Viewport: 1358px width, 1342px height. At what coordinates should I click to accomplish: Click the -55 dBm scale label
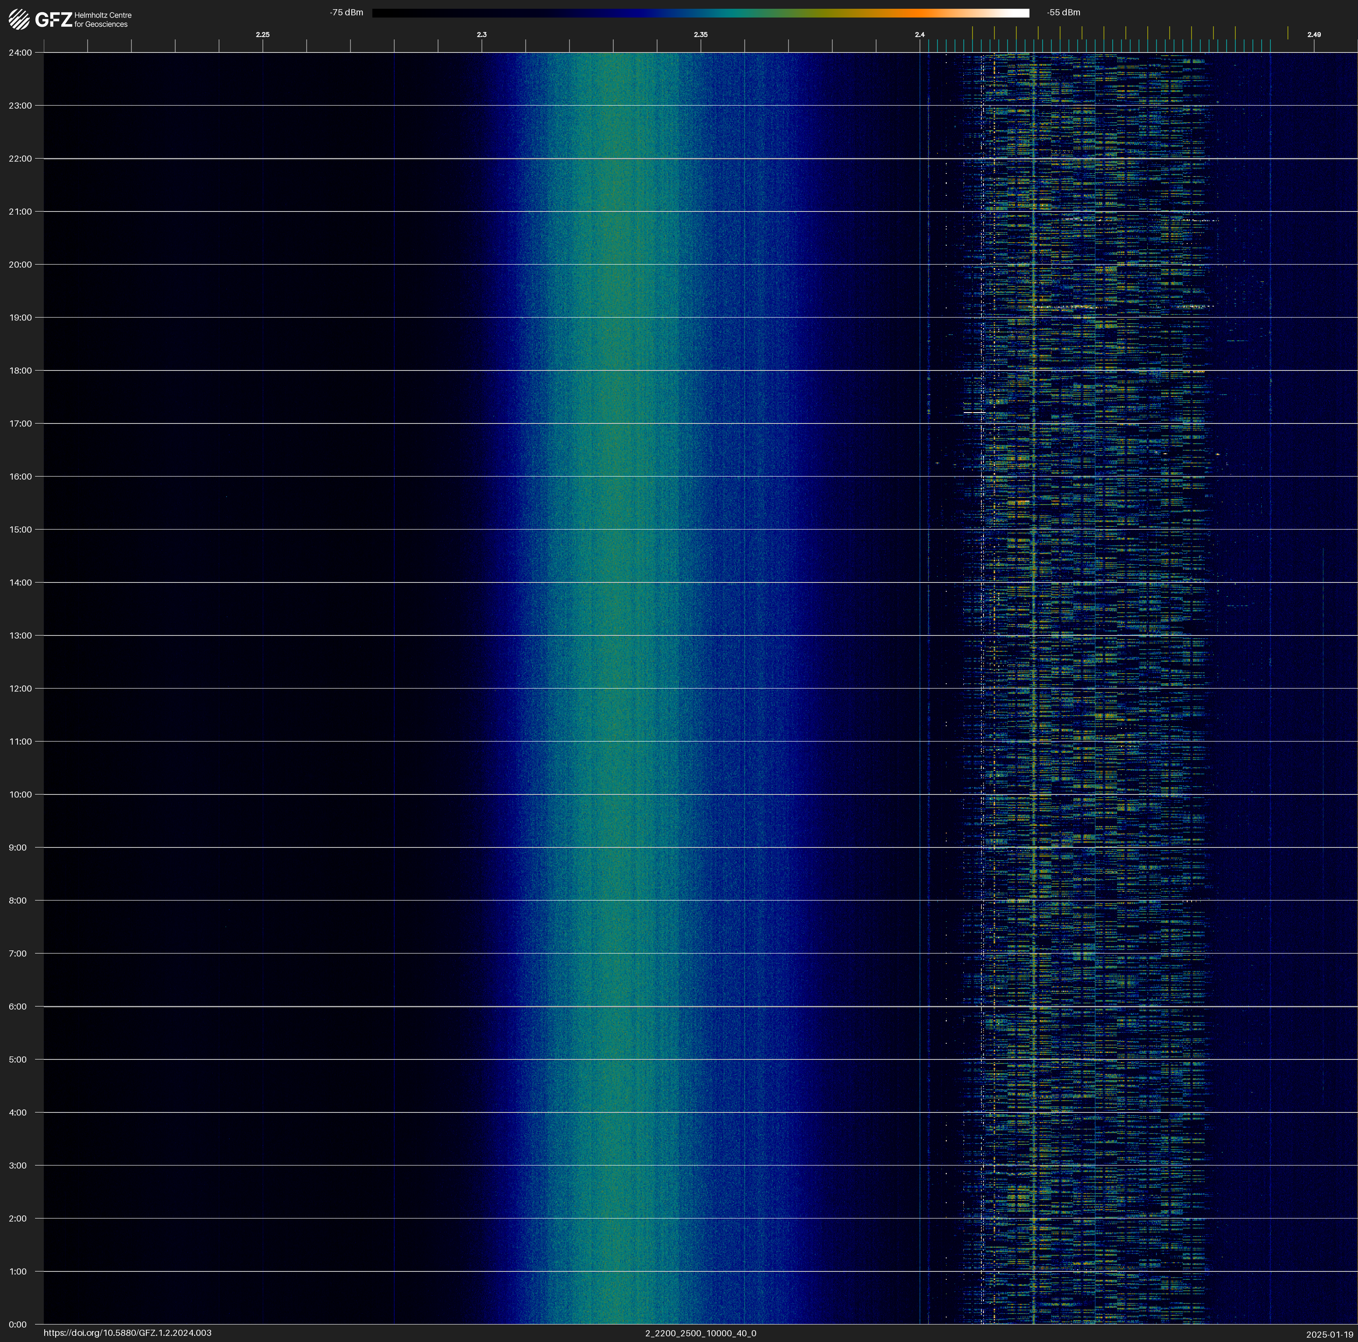pos(1063,13)
